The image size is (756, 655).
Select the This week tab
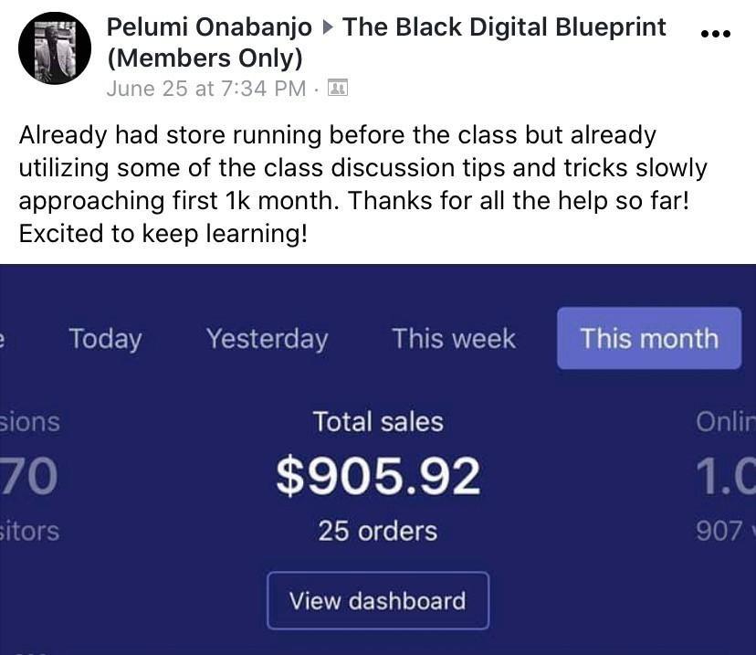(454, 338)
